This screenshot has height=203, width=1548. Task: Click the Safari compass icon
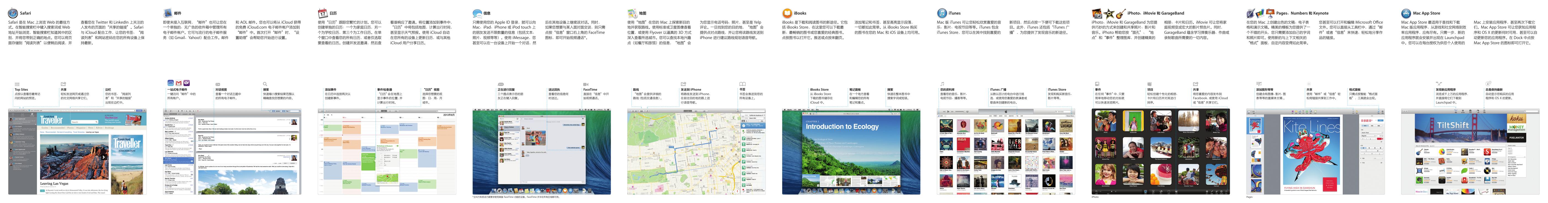point(13,13)
